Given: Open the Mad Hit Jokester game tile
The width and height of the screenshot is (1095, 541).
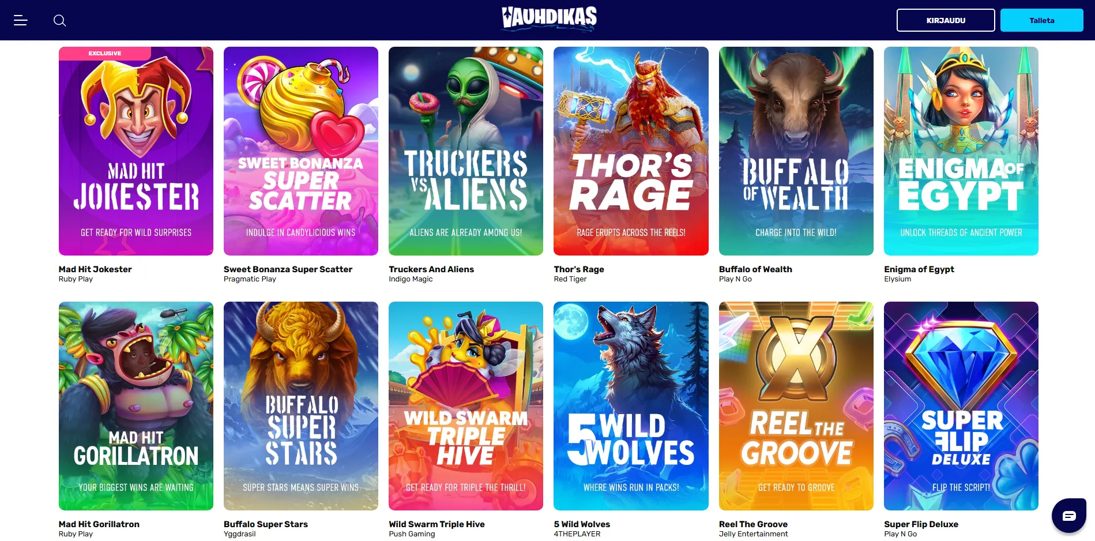Looking at the screenshot, I should click(136, 151).
